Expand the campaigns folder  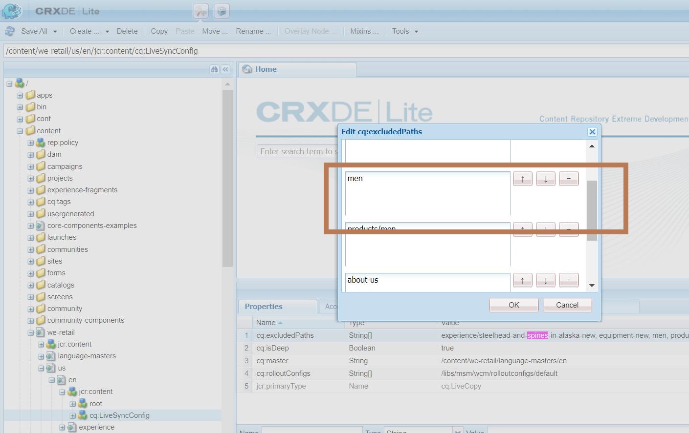tap(31, 166)
